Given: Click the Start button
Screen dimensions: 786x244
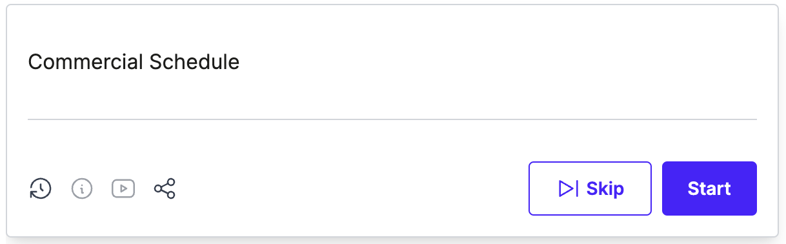Looking at the screenshot, I should pyautogui.click(x=709, y=188).
